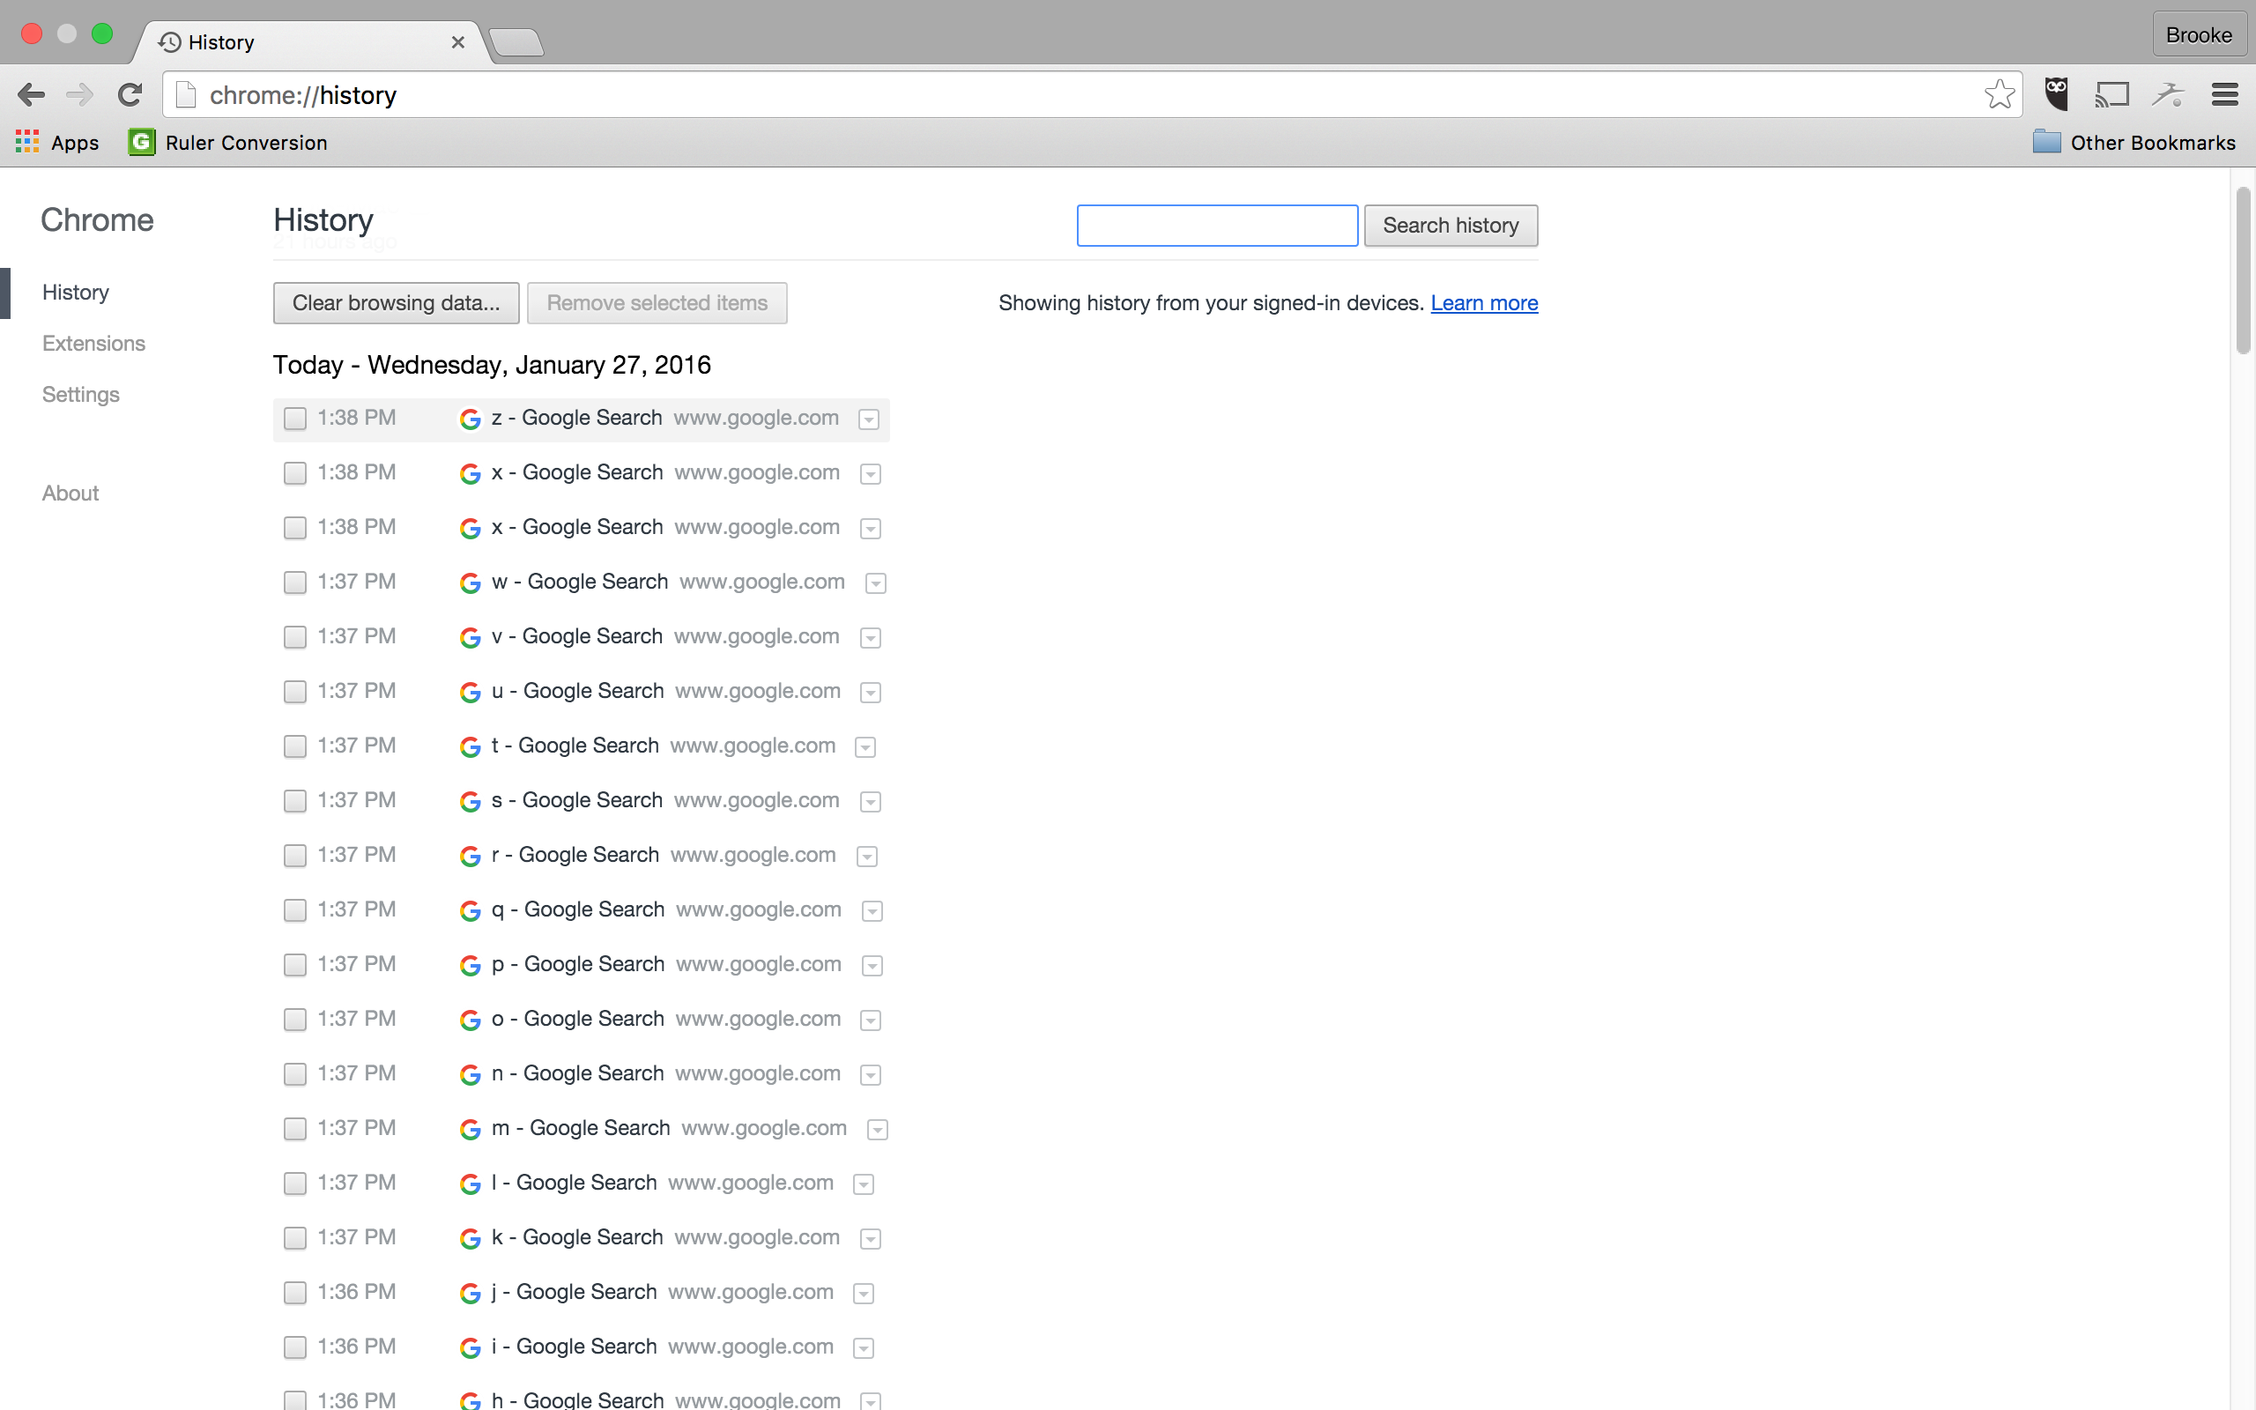Image resolution: width=2256 pixels, height=1410 pixels.
Task: Follow the Learn more link
Action: 1483,303
